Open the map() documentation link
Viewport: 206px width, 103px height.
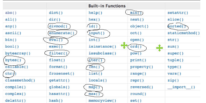[94, 87]
